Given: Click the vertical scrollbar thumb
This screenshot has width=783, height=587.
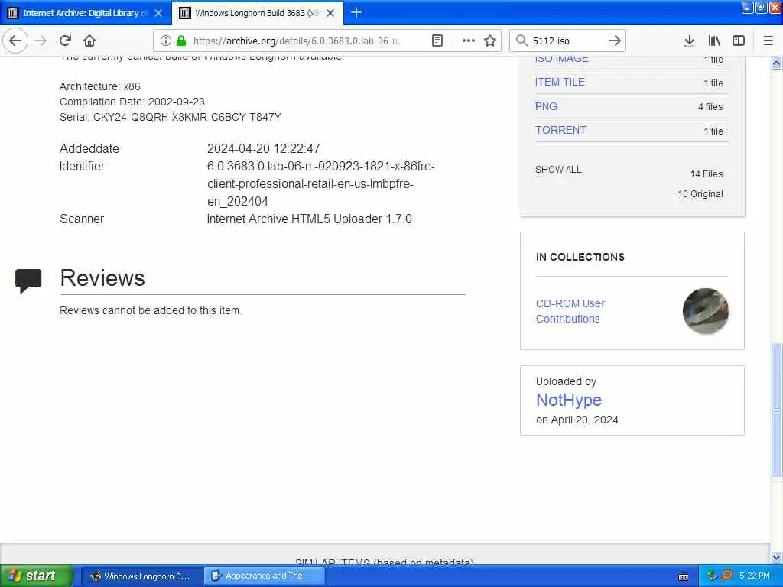Looking at the screenshot, I should pos(776,410).
